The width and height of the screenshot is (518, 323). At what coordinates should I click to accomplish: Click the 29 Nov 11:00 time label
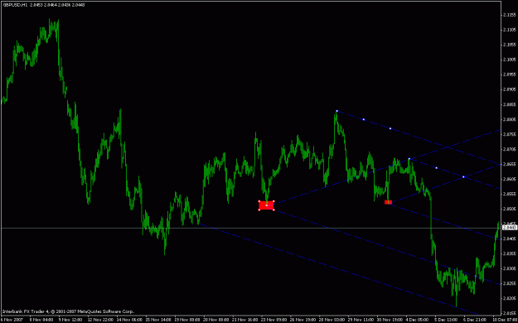coord(361,320)
